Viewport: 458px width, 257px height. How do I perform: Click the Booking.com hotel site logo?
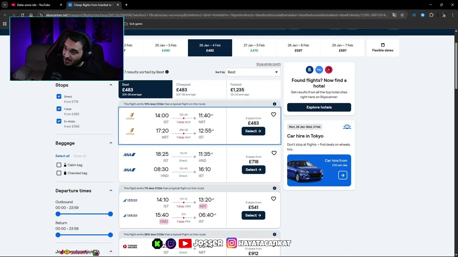(310, 70)
